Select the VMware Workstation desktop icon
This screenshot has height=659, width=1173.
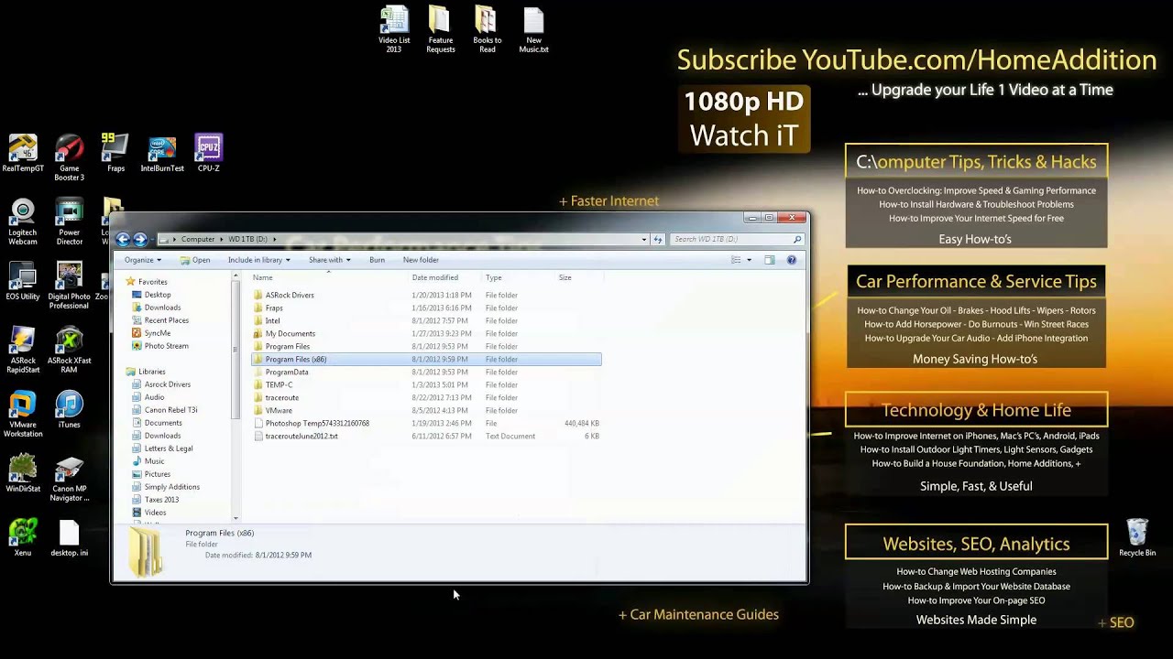[x=23, y=414]
